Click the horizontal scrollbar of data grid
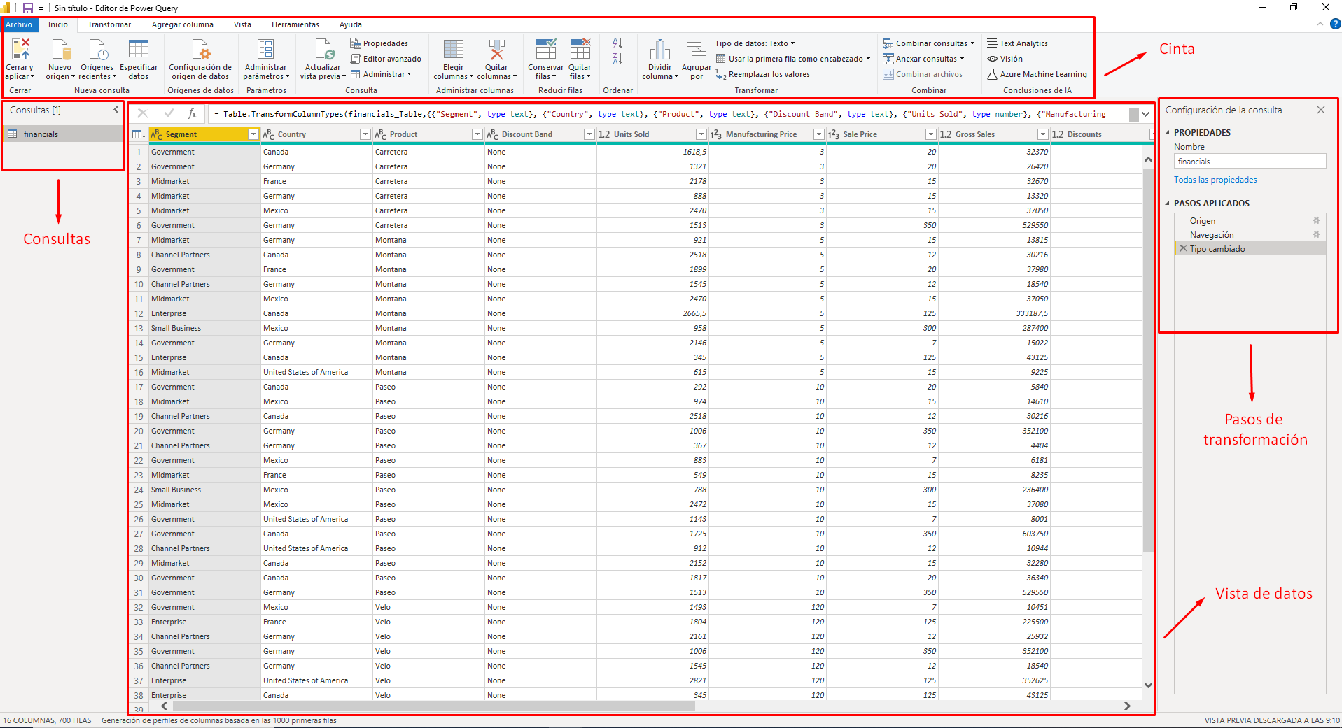This screenshot has width=1342, height=728. (x=431, y=706)
